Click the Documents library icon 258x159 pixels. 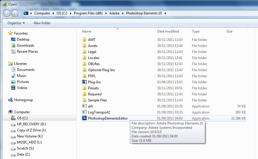(x=13, y=69)
